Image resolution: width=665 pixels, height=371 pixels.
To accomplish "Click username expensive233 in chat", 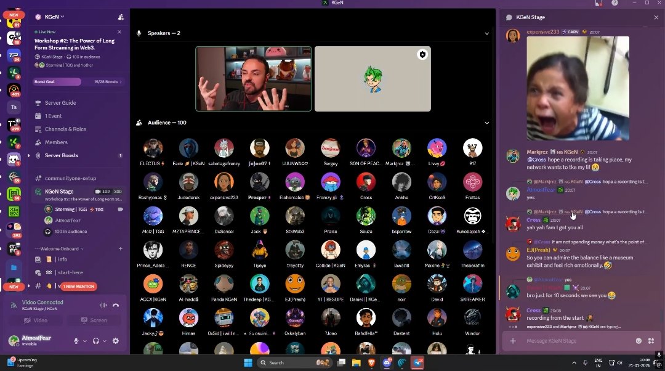I will click(x=543, y=32).
